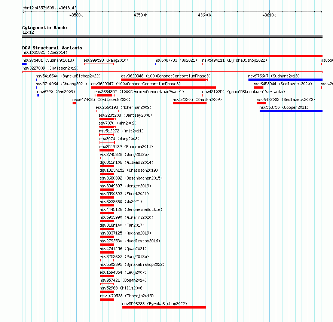
Task: Click esv2664852 (1000GenomesConsortiumPhase1) label
Action: pos(139,92)
